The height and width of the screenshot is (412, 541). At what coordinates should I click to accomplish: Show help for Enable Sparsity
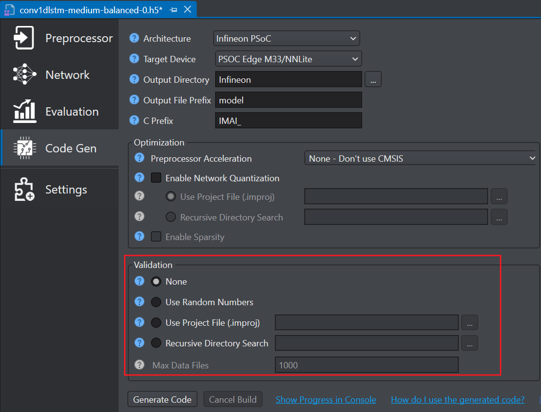click(139, 236)
